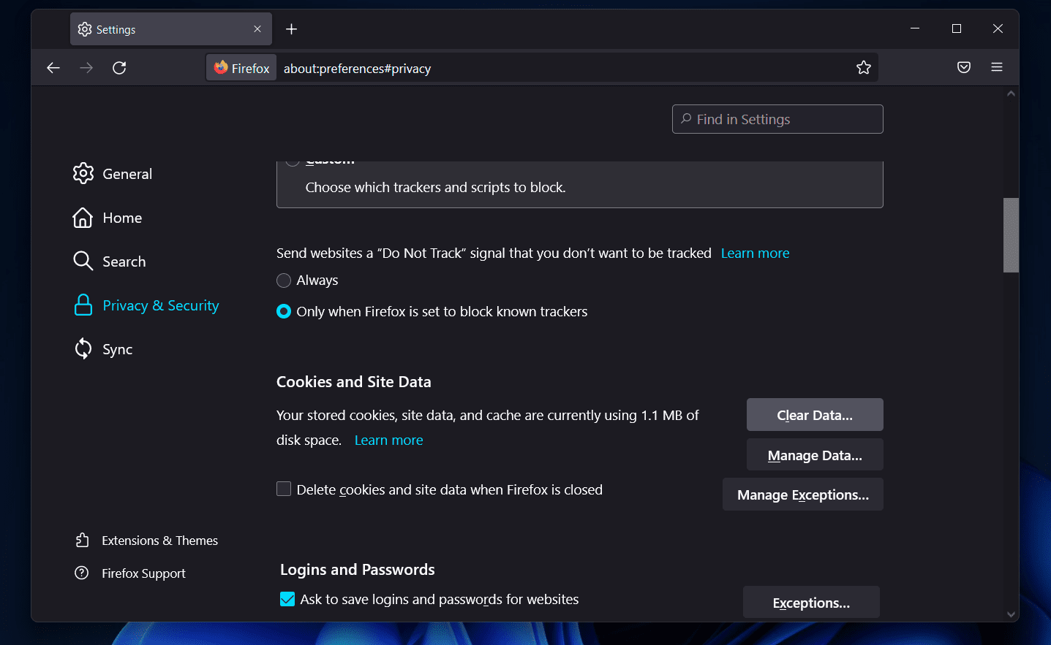
Task: Click the back navigation arrow
Action: point(53,68)
